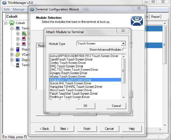Select MicroTouch Touch Screen Driver
Screen dimensions: 171x140
click(x=85, y=90)
